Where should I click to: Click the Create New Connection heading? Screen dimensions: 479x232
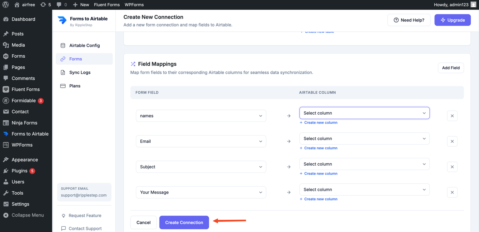coord(153,17)
